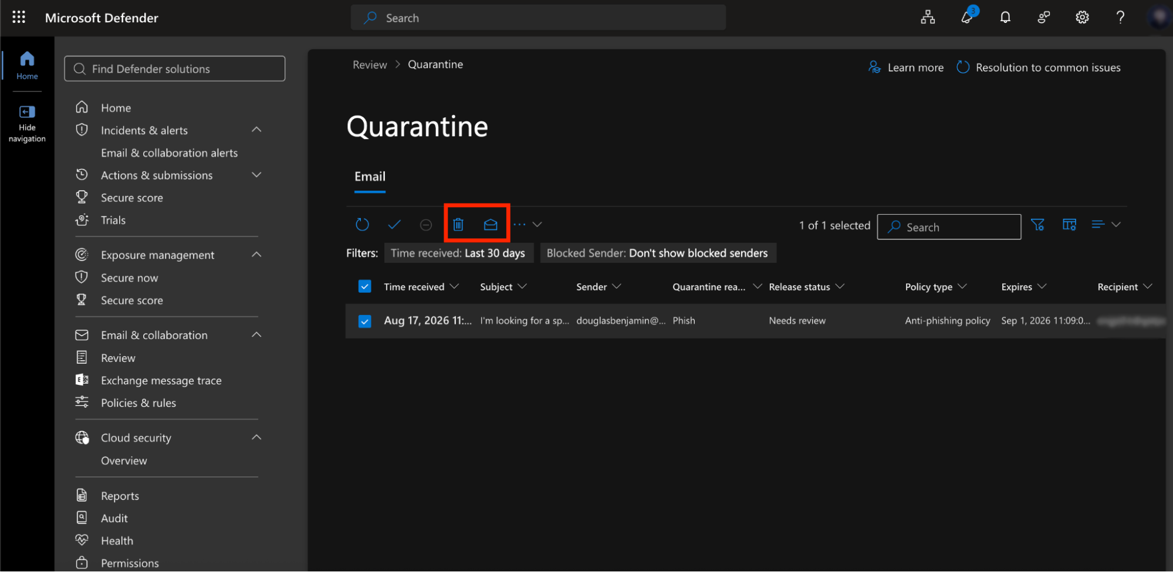Collapse the Cloud security section
The width and height of the screenshot is (1173, 572).
(x=256, y=438)
